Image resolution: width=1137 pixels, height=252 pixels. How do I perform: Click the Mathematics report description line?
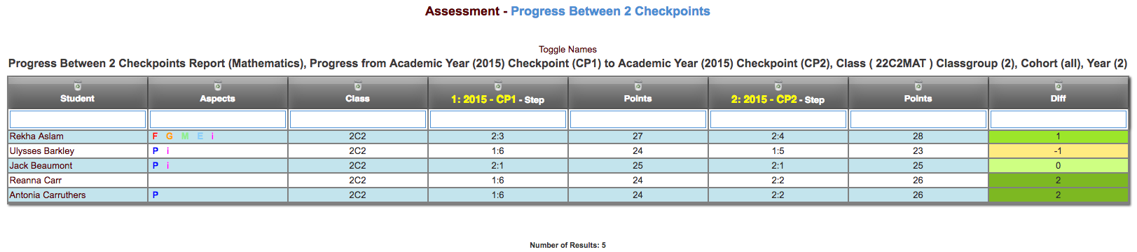point(568,64)
